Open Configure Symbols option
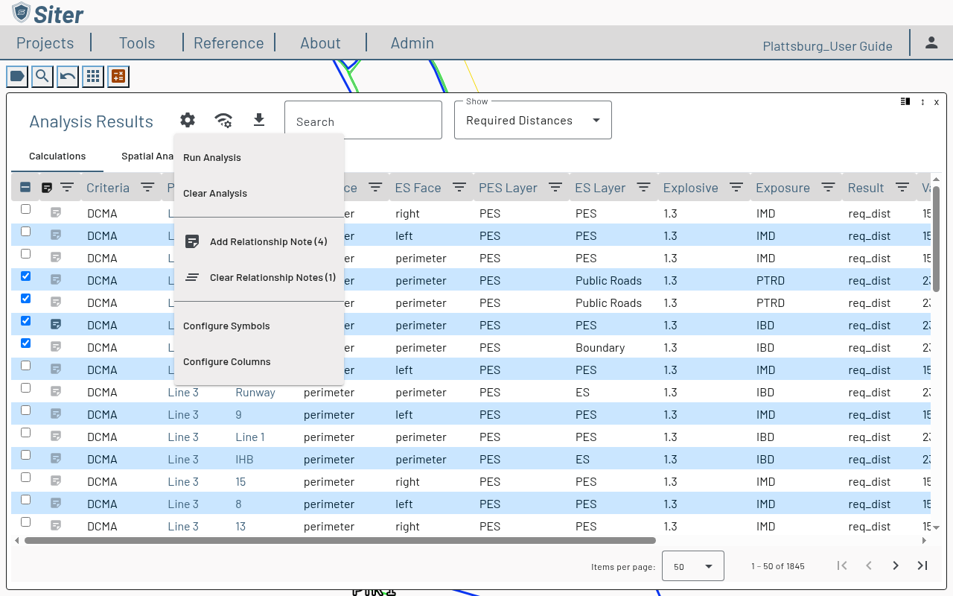The image size is (953, 596). coord(259,326)
